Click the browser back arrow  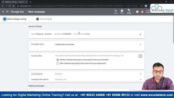point(2,6)
